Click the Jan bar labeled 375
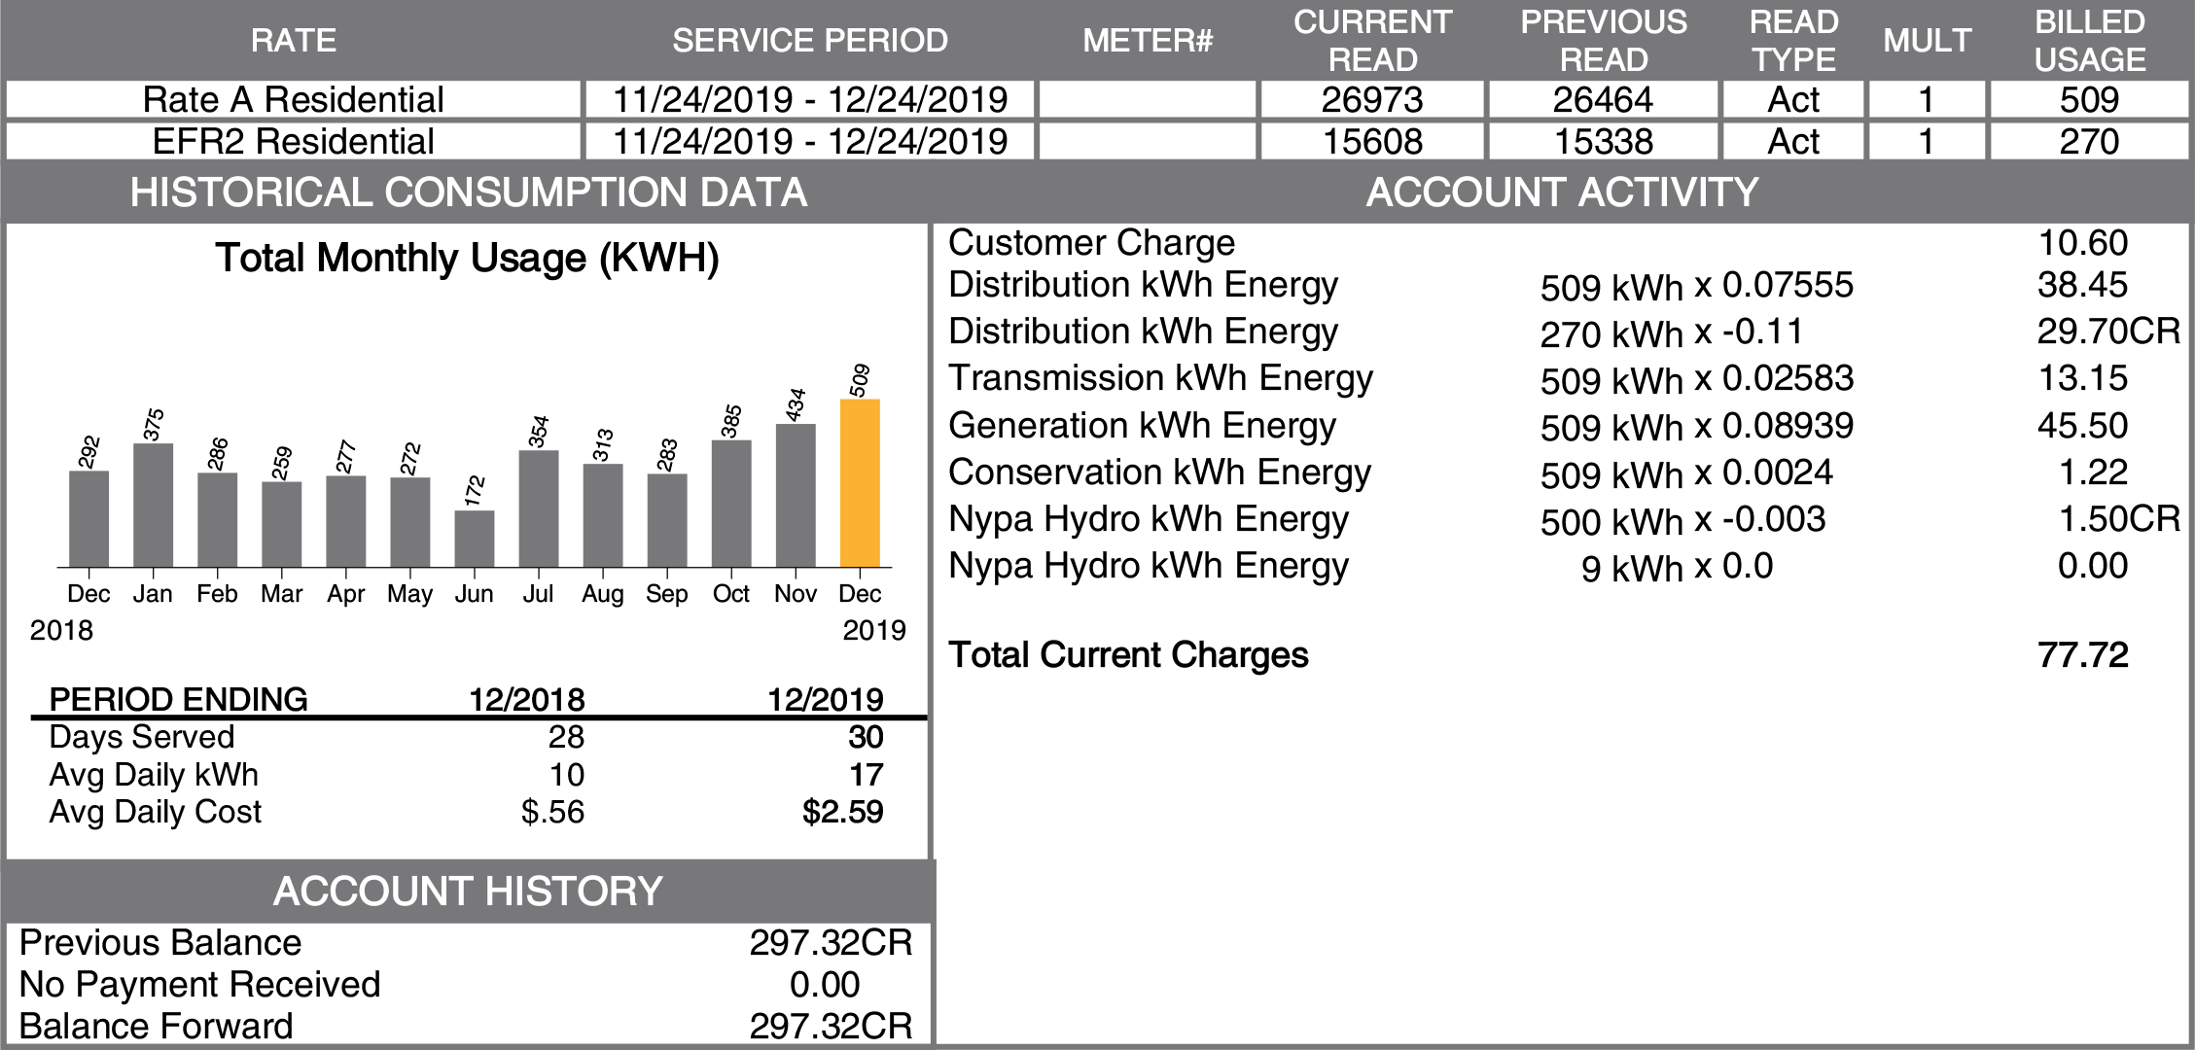This screenshot has width=2195, height=1050. [153, 506]
